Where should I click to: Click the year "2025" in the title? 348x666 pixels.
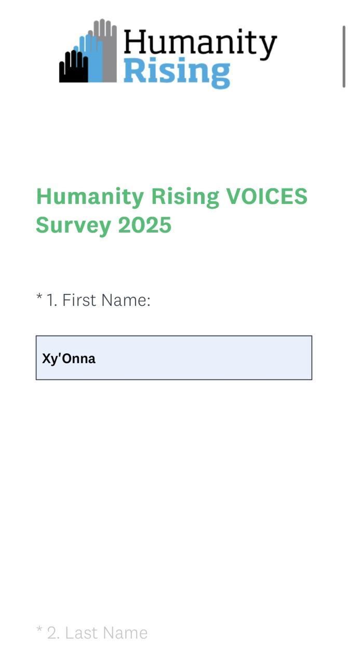pos(144,225)
